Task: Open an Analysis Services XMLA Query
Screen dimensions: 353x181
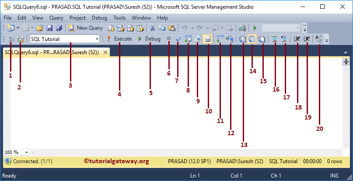Action: 140,28
